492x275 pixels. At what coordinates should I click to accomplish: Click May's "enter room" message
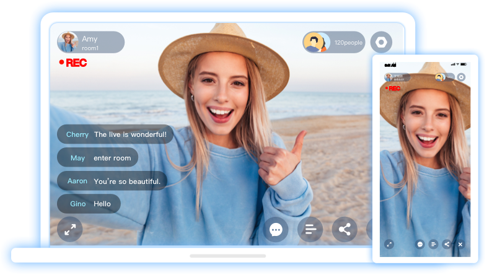click(97, 158)
